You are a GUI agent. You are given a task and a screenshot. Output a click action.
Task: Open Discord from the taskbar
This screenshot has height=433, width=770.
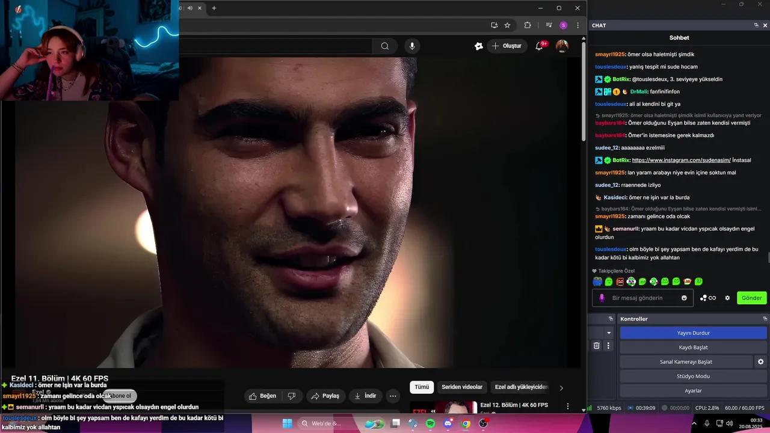pos(448,423)
